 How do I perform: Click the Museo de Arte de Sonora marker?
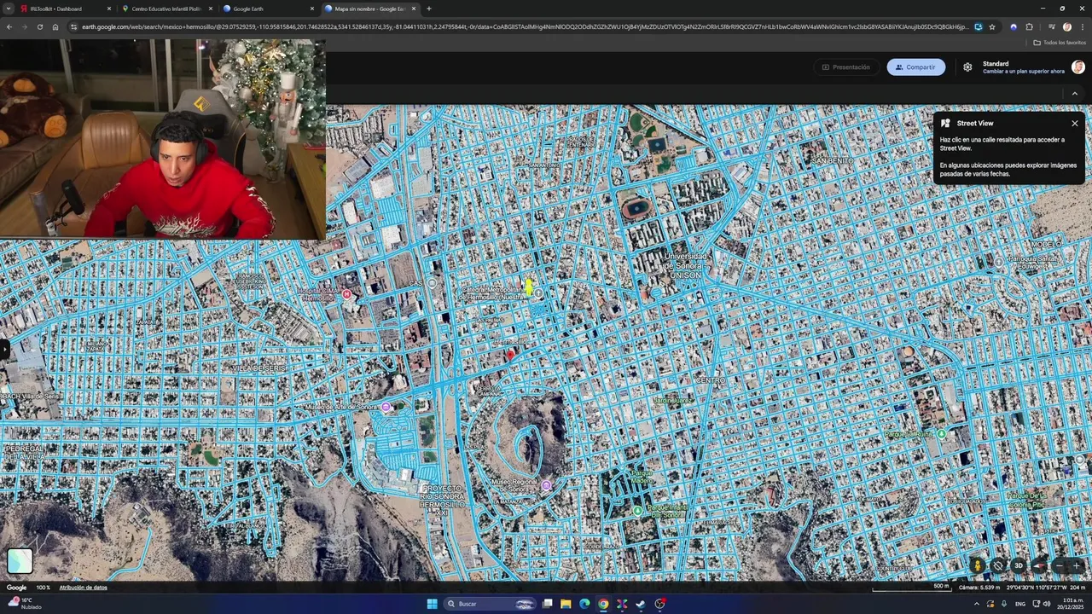[386, 408]
